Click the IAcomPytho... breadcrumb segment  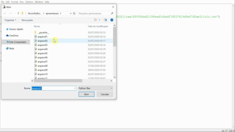pos(35,14)
